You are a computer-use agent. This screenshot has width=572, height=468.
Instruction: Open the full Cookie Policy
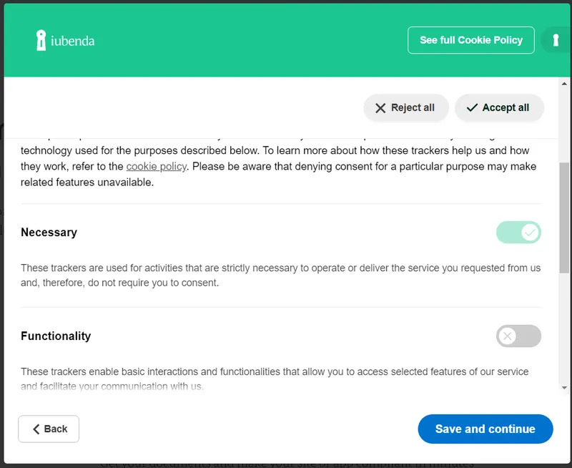click(x=470, y=39)
